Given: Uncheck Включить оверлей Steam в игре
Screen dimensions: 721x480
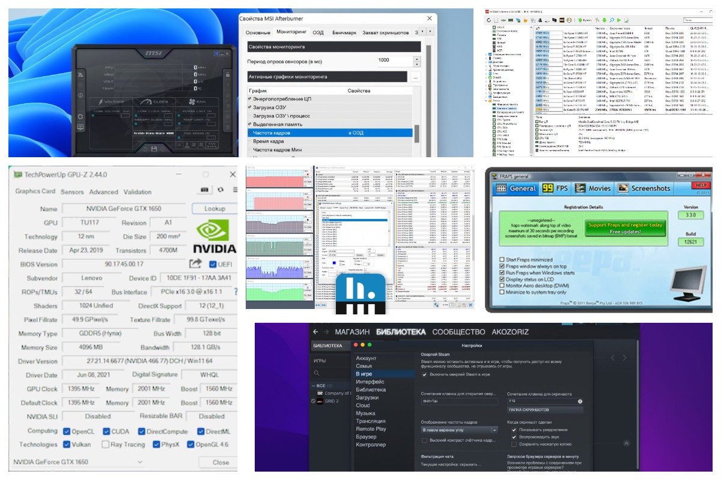Looking at the screenshot, I should tap(425, 374).
